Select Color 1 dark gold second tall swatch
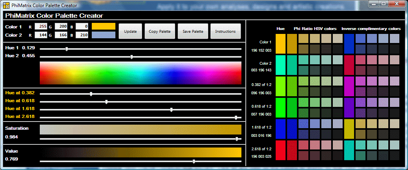The image size is (408, 170). [292, 43]
